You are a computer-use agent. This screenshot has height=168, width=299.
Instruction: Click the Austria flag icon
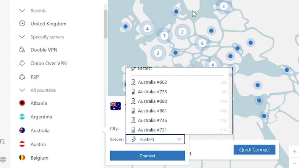[x=22, y=144]
